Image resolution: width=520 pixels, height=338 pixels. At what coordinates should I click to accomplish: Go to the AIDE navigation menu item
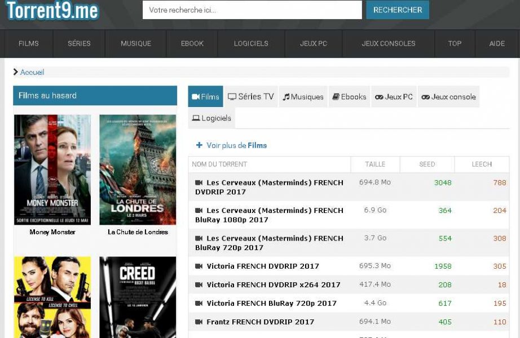click(x=497, y=43)
